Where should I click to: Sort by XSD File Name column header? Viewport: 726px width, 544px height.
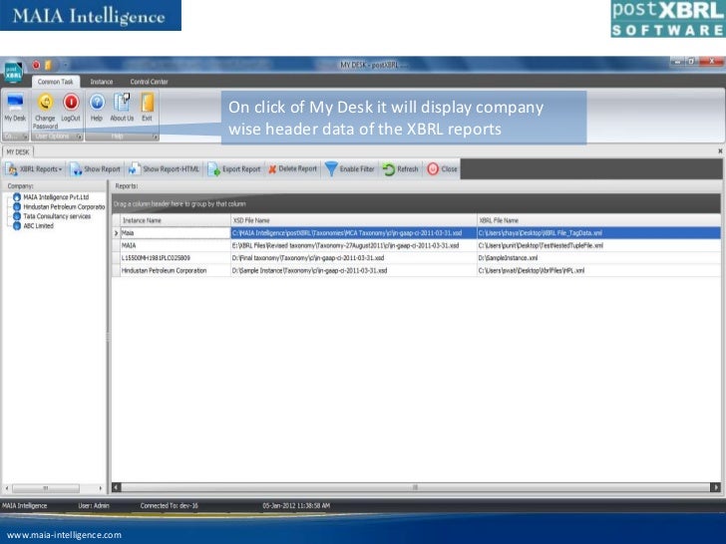coord(354,220)
